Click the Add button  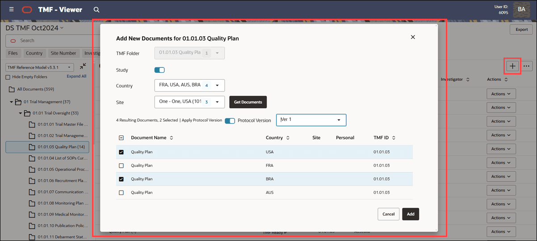[x=411, y=214]
